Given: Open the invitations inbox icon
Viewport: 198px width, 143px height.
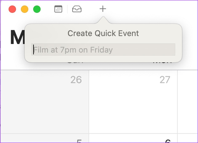Looking at the screenshot, I should pyautogui.click(x=77, y=9).
